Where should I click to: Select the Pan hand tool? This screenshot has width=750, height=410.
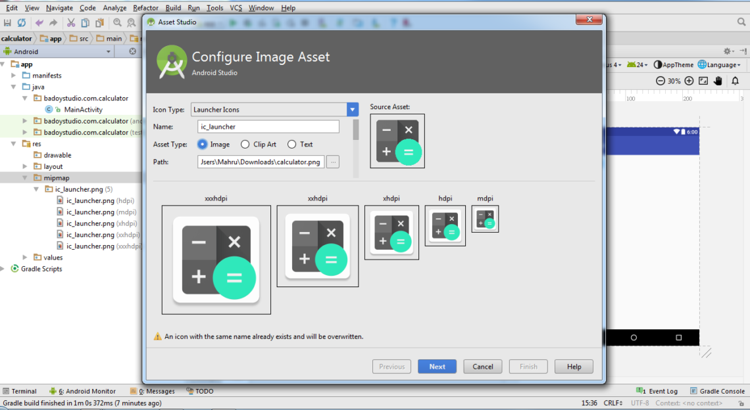click(718, 81)
